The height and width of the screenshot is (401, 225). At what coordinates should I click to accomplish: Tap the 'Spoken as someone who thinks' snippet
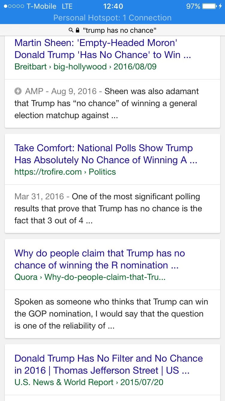[x=111, y=314]
